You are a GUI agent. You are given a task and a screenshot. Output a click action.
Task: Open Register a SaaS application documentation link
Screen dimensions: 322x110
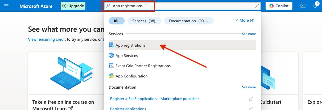click(x=155, y=99)
